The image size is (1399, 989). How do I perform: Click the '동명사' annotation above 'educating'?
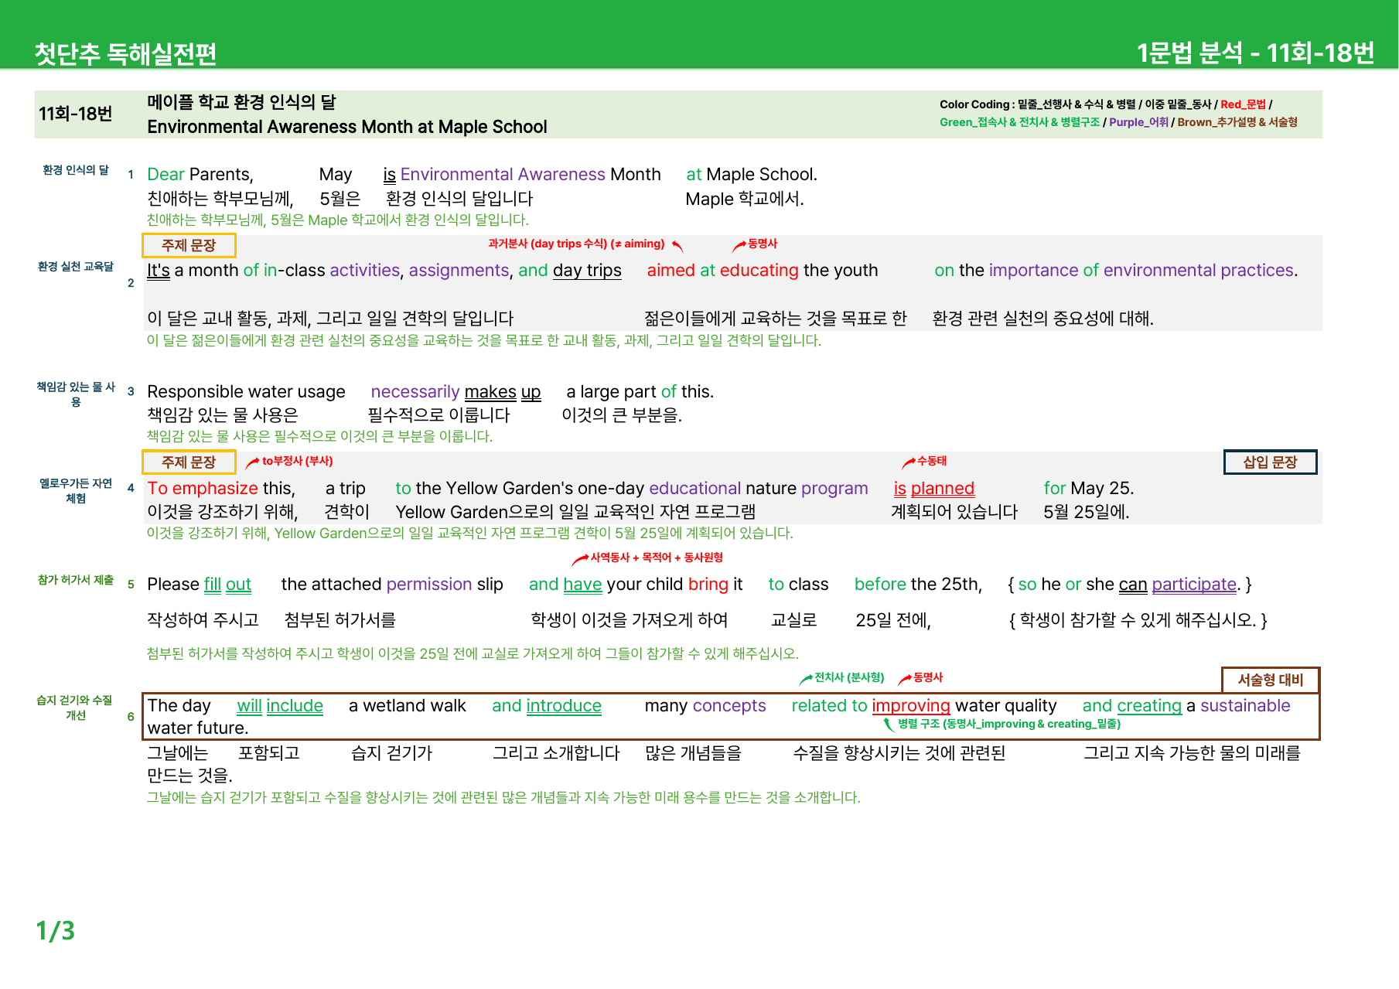[x=762, y=244]
